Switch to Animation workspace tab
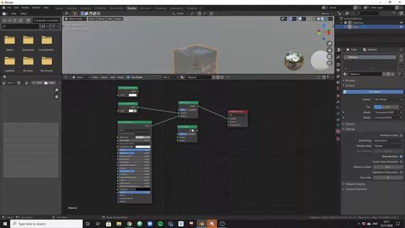The height and width of the screenshot is (228, 405). click(x=146, y=8)
